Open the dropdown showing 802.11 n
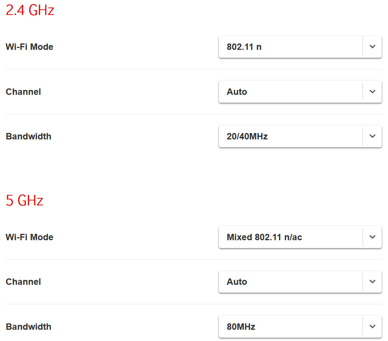This screenshot has height=341, width=388. pyautogui.click(x=290, y=47)
